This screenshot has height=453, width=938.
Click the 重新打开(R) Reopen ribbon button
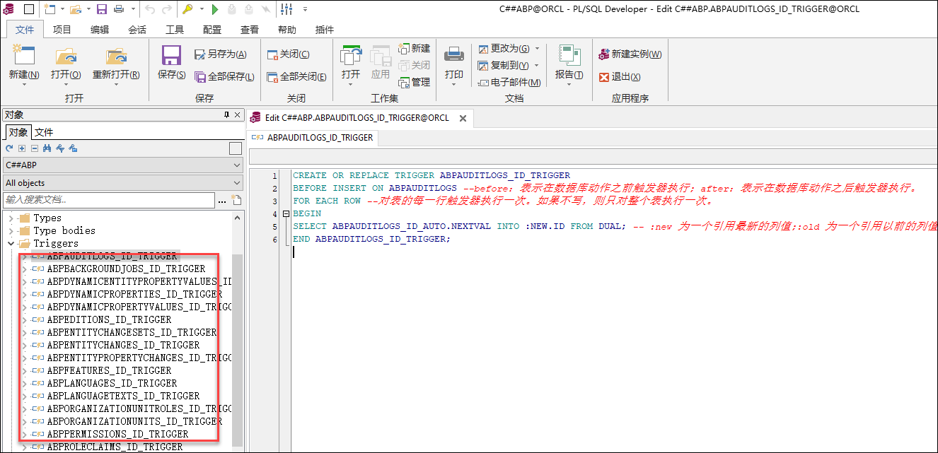click(x=116, y=64)
